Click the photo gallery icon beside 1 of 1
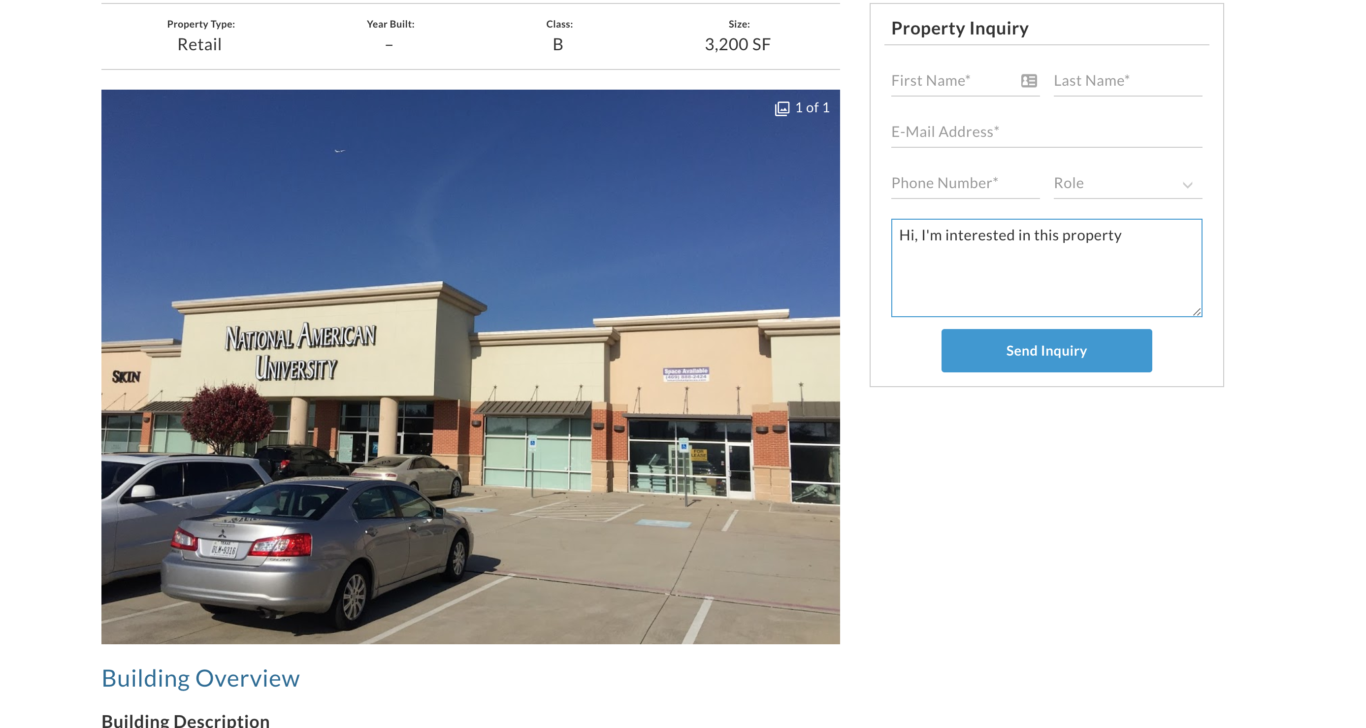1366x728 pixels. pos(781,108)
